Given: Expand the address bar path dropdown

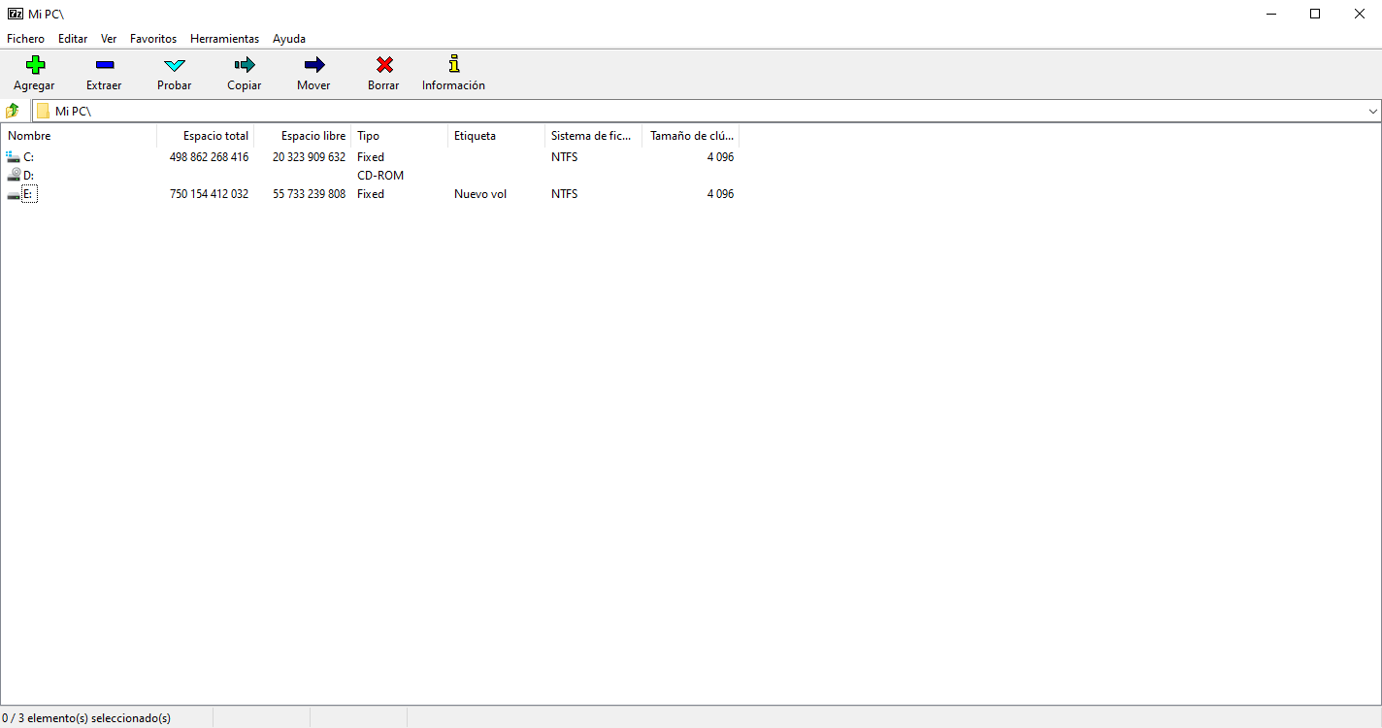Looking at the screenshot, I should (1373, 112).
